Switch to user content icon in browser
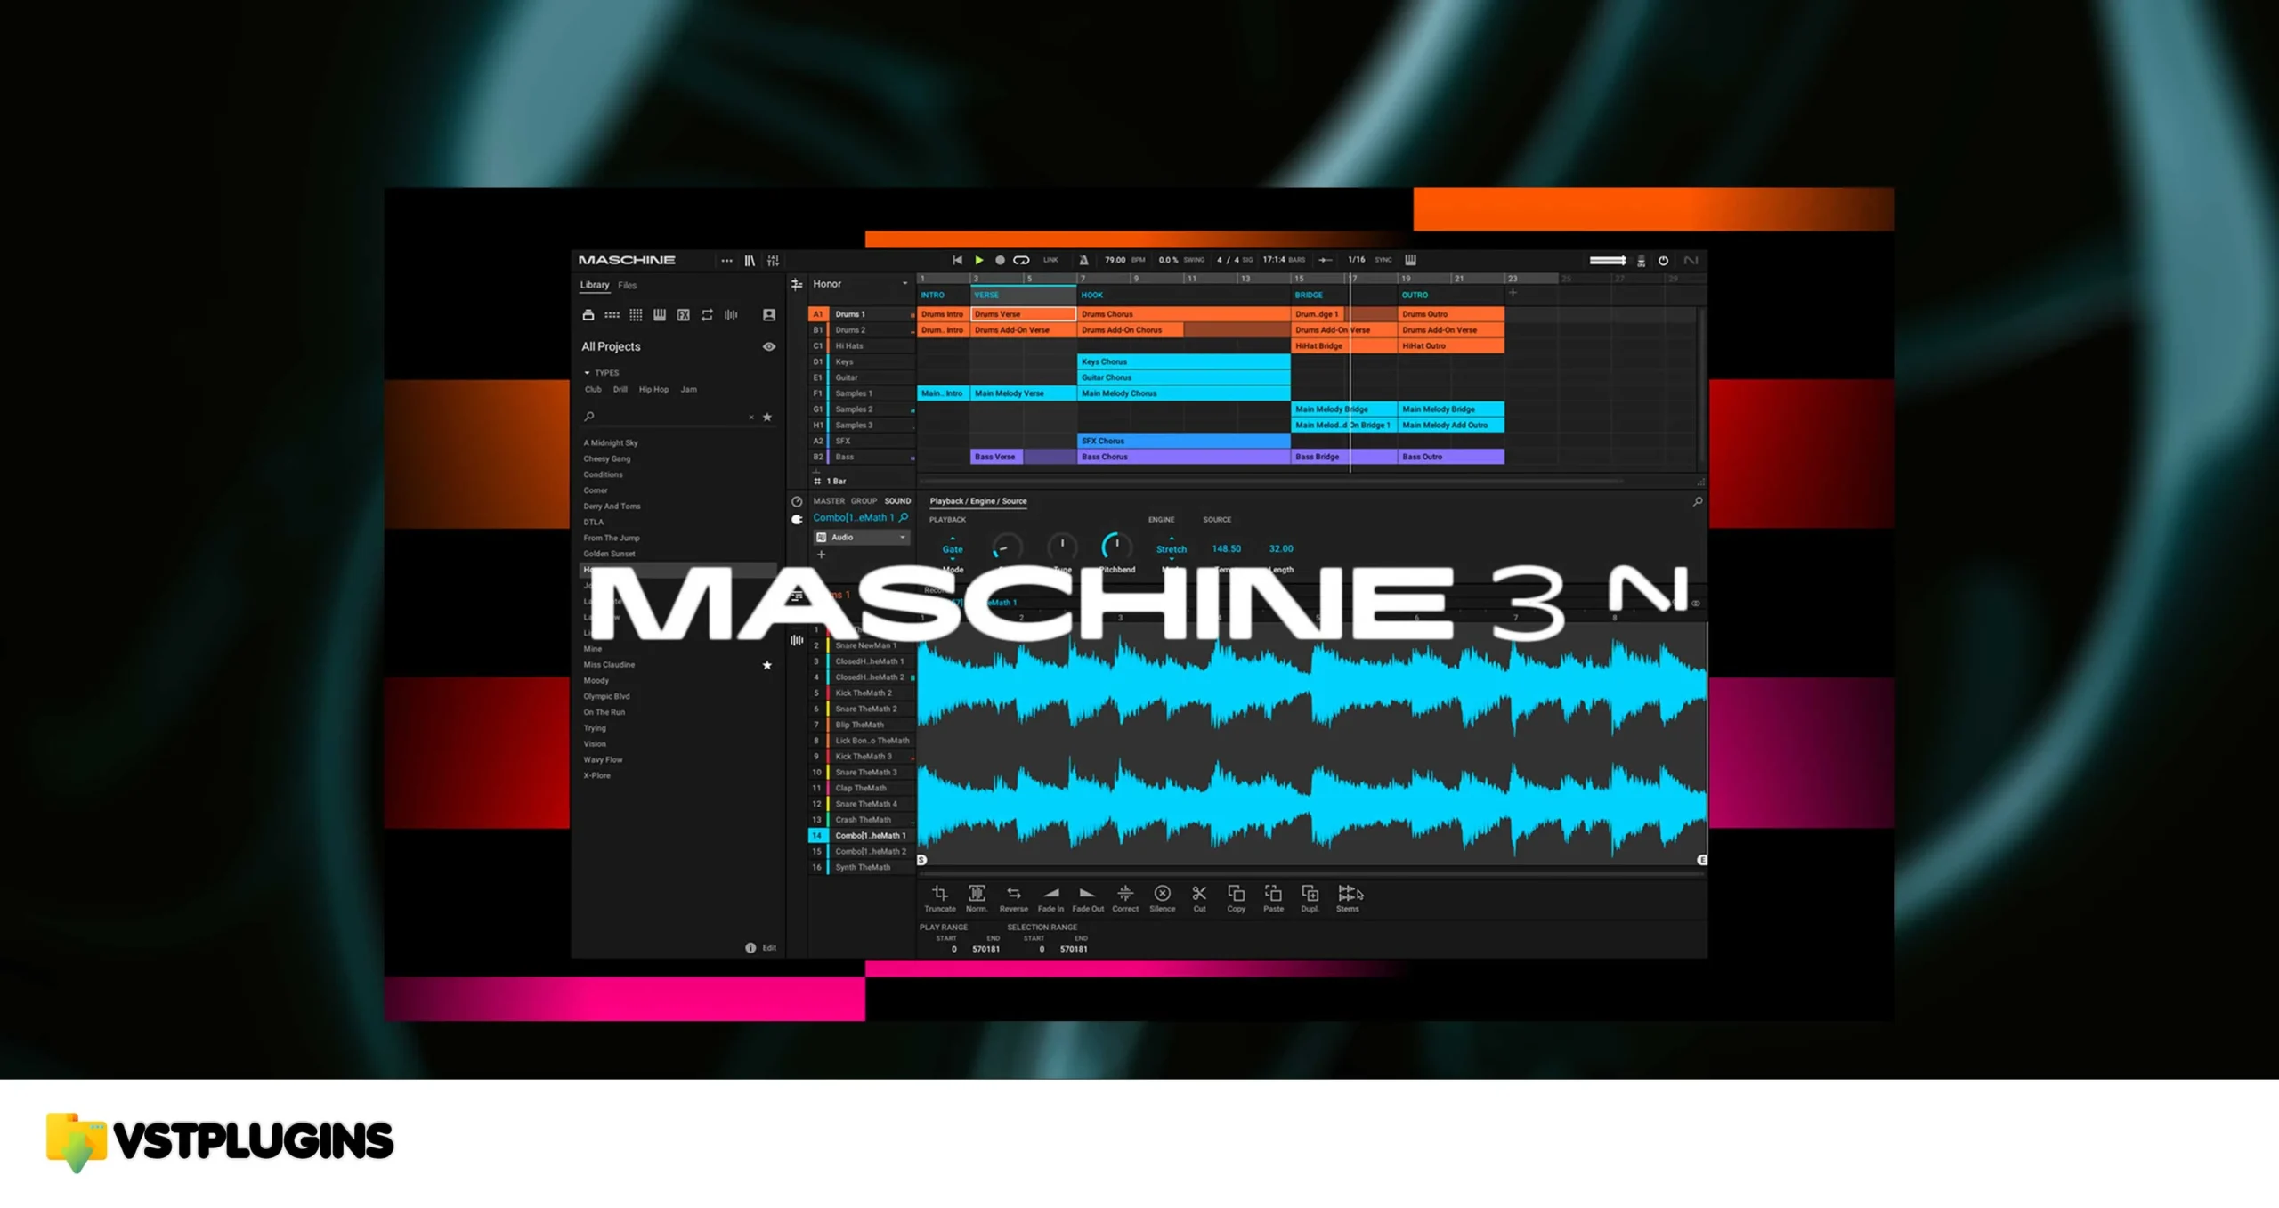 point(769,315)
